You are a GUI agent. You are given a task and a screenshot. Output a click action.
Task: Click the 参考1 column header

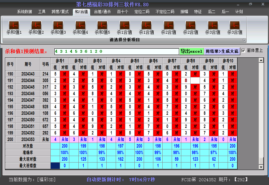(x=60, y=61)
